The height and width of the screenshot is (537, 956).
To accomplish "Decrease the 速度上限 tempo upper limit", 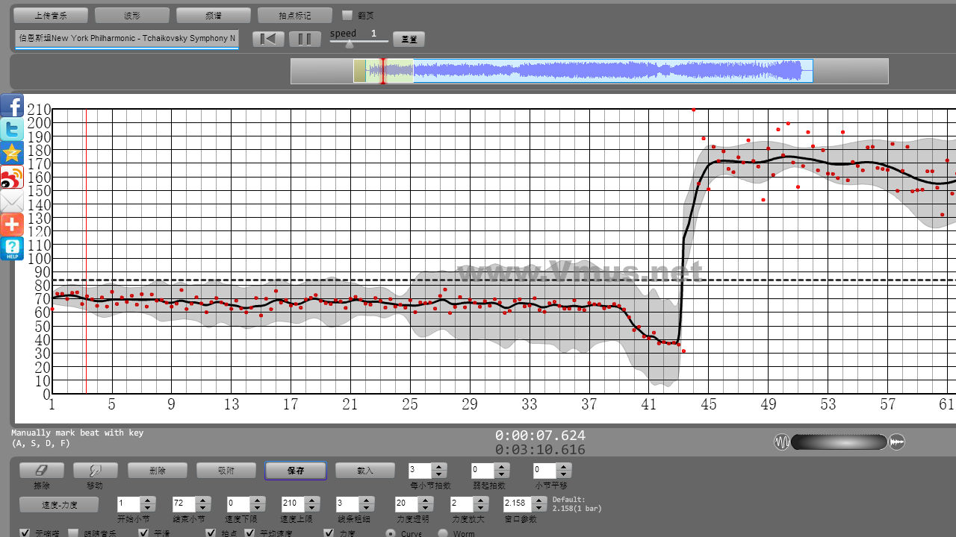I will [x=312, y=509].
